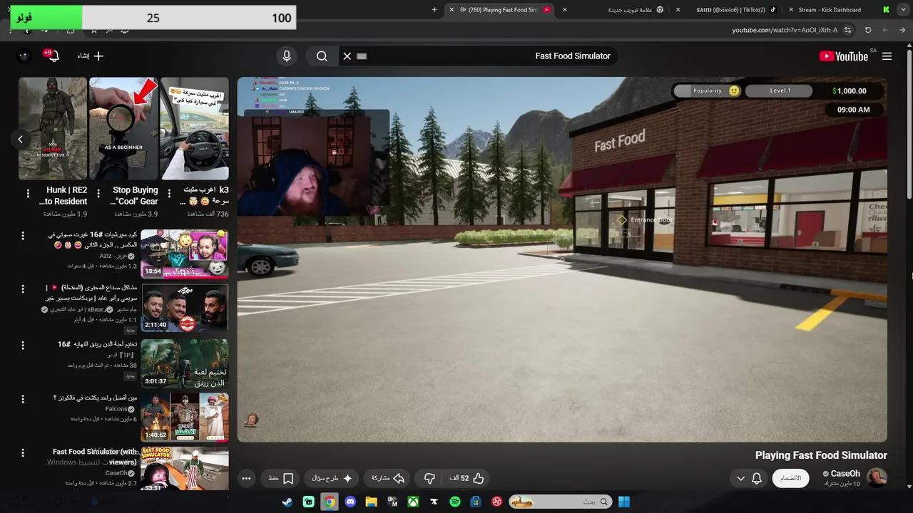Viewport: 913px width, 513px height.
Task: Close the Playing Fast Food Simulator tab
Action: [452, 10]
